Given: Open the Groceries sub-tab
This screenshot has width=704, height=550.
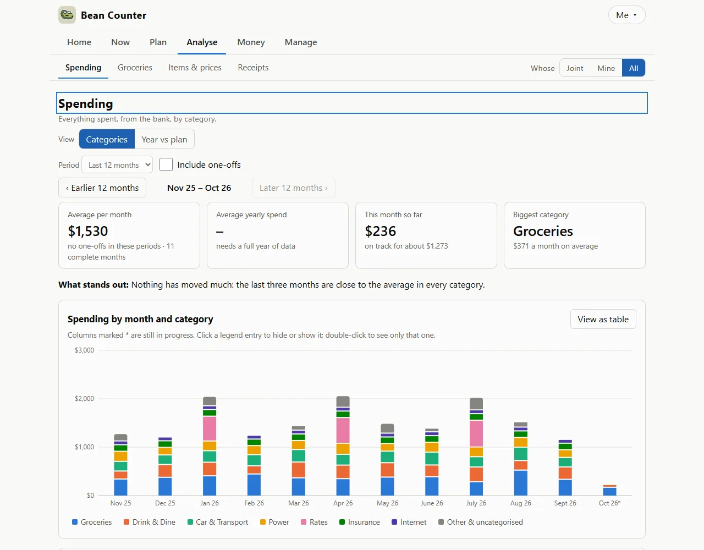Looking at the screenshot, I should click(135, 68).
